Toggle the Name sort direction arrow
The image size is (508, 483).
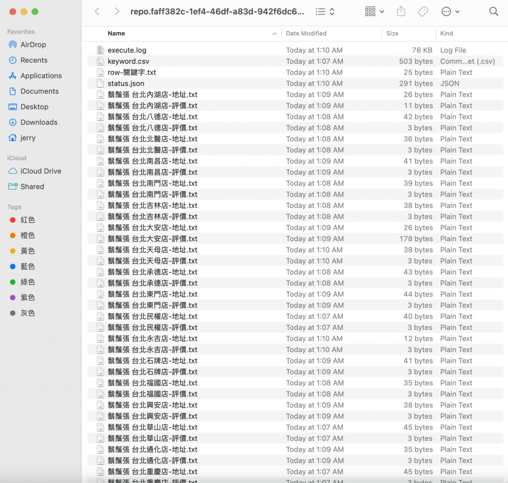pyautogui.click(x=274, y=34)
